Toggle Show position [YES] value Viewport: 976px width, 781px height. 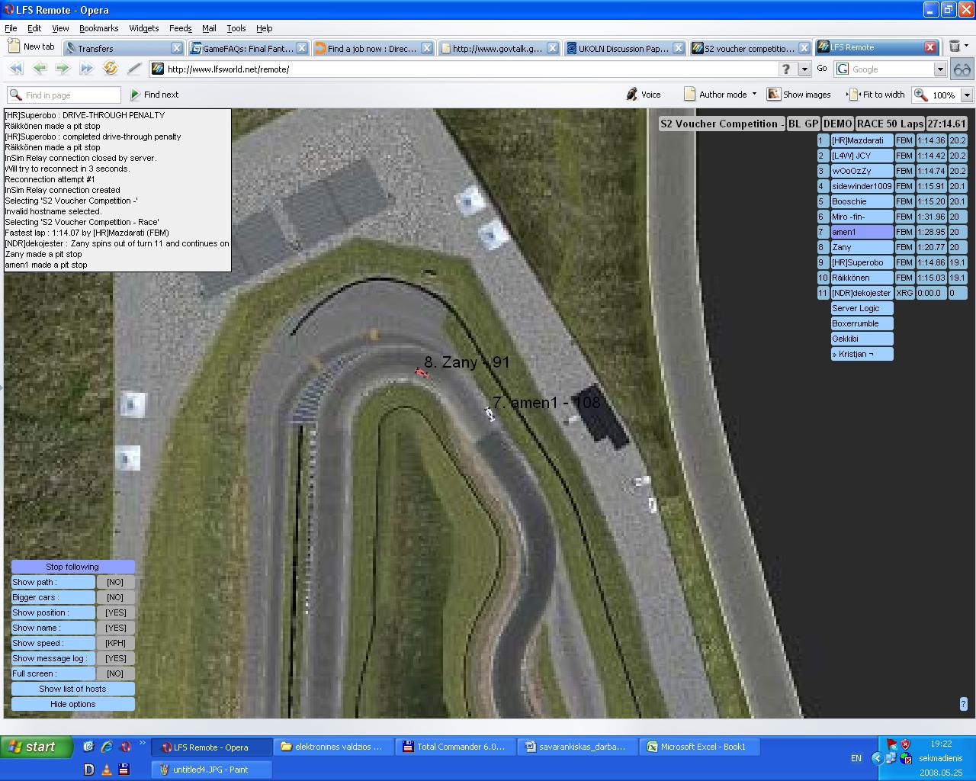(115, 612)
